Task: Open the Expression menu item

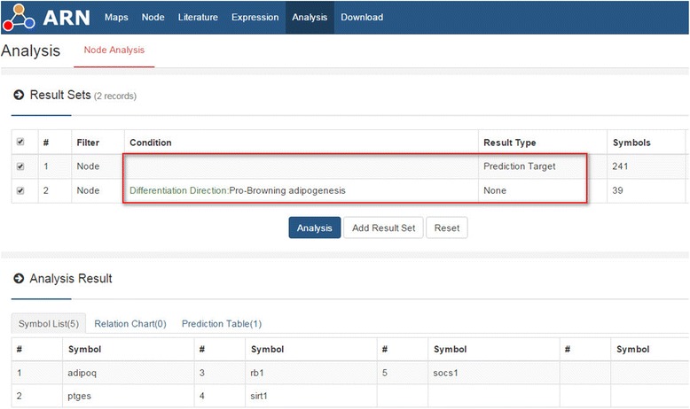Action: (253, 18)
